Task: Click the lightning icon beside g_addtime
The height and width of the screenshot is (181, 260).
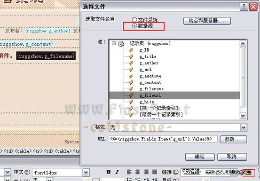Action: click(131, 76)
